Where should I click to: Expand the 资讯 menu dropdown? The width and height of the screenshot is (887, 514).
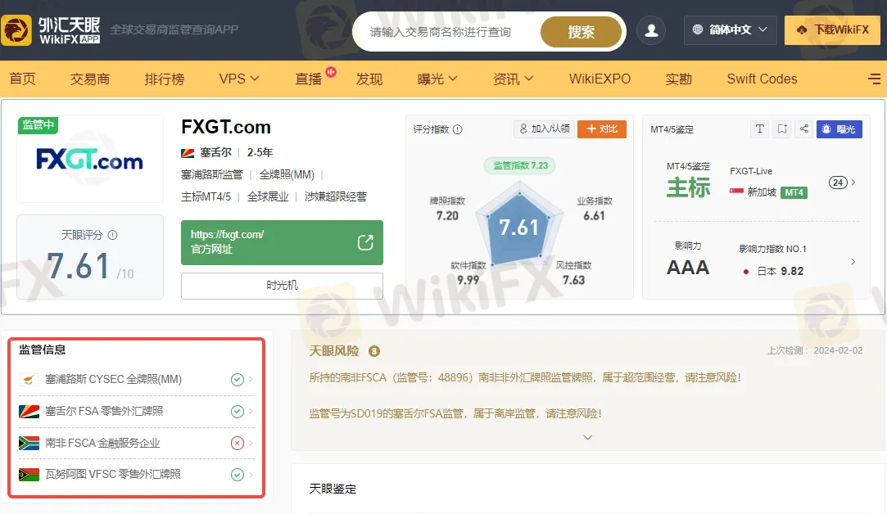(513, 79)
